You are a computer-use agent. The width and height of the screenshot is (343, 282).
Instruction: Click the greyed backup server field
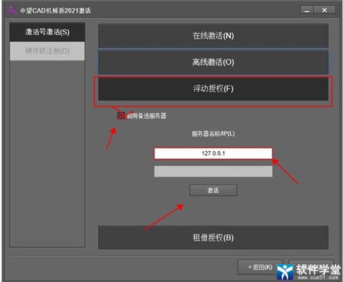point(213,171)
